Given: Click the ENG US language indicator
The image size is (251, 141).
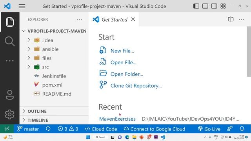Looking at the screenshot, I should point(216,137).
